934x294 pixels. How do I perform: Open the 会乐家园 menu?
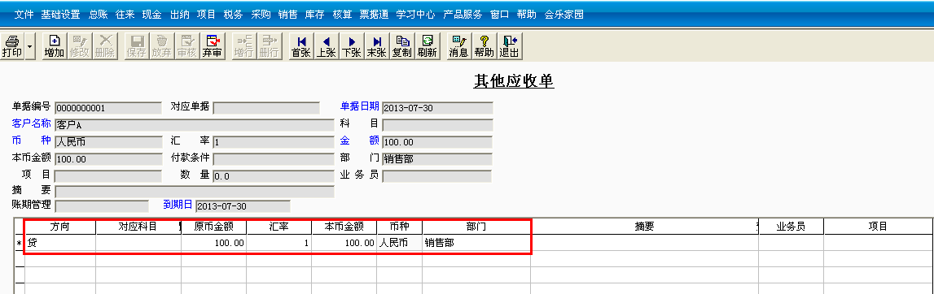click(563, 15)
